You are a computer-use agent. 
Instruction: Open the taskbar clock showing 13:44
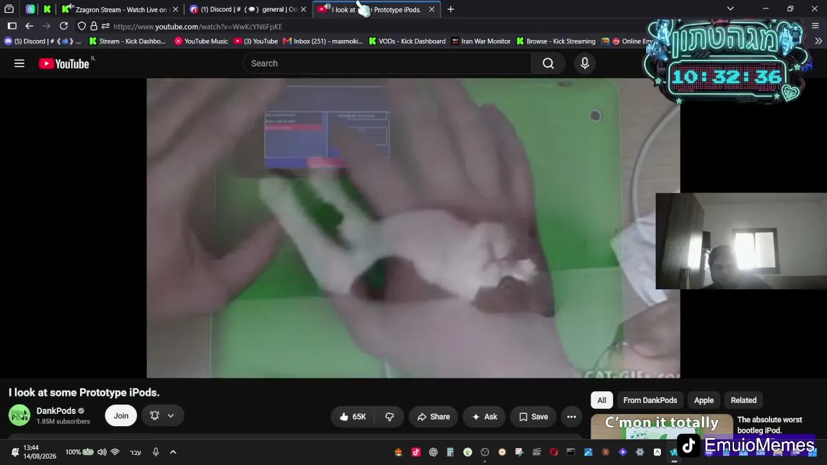(39, 452)
